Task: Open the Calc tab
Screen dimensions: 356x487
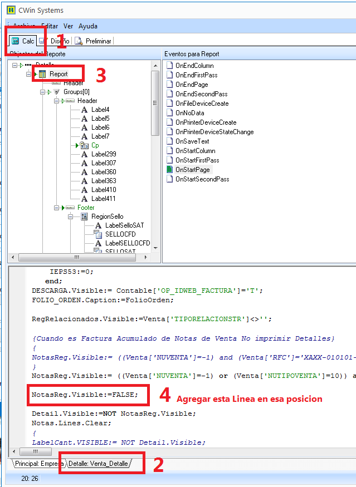Action: click(x=22, y=41)
